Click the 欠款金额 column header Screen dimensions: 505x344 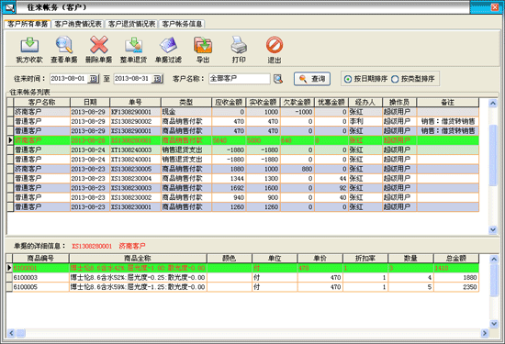point(297,103)
